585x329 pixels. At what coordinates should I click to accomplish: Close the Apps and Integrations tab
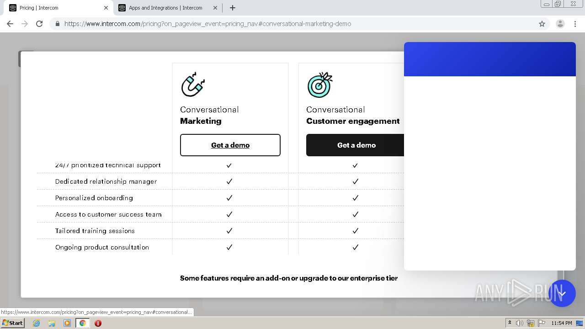tap(215, 8)
